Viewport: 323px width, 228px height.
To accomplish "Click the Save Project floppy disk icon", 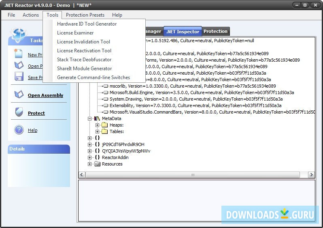I will click(x=19, y=76).
